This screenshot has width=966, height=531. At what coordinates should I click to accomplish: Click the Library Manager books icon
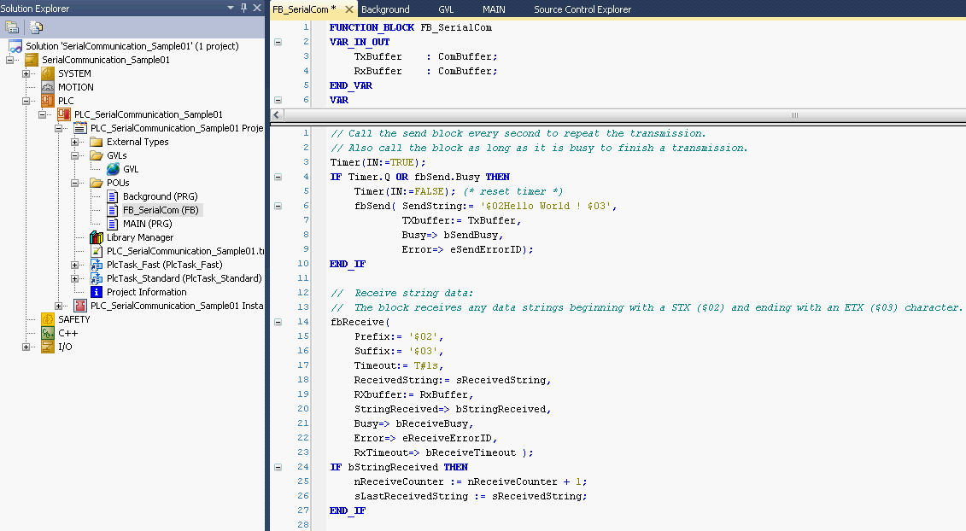coord(97,237)
